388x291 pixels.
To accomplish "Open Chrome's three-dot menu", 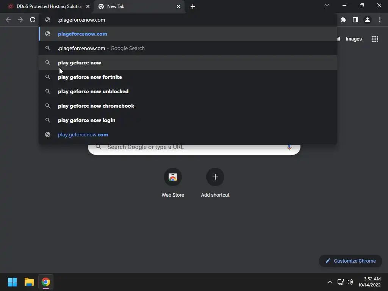I will (x=380, y=20).
